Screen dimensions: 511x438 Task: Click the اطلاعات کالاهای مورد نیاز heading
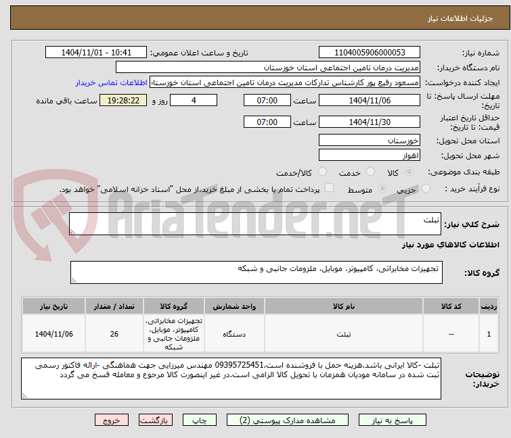(450, 245)
